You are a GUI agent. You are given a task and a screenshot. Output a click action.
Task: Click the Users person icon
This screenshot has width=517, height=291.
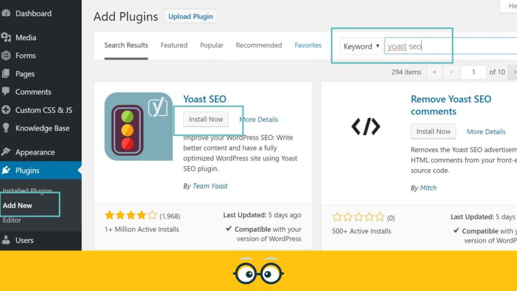[6, 240]
